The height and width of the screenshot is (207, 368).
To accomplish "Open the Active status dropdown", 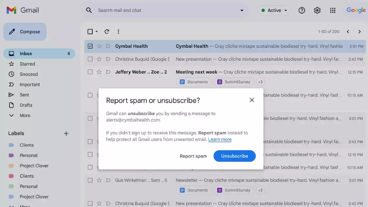I will click(x=274, y=10).
